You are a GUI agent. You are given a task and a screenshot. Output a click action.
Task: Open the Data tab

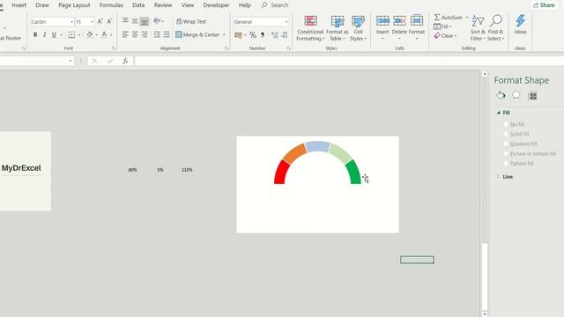(x=138, y=5)
